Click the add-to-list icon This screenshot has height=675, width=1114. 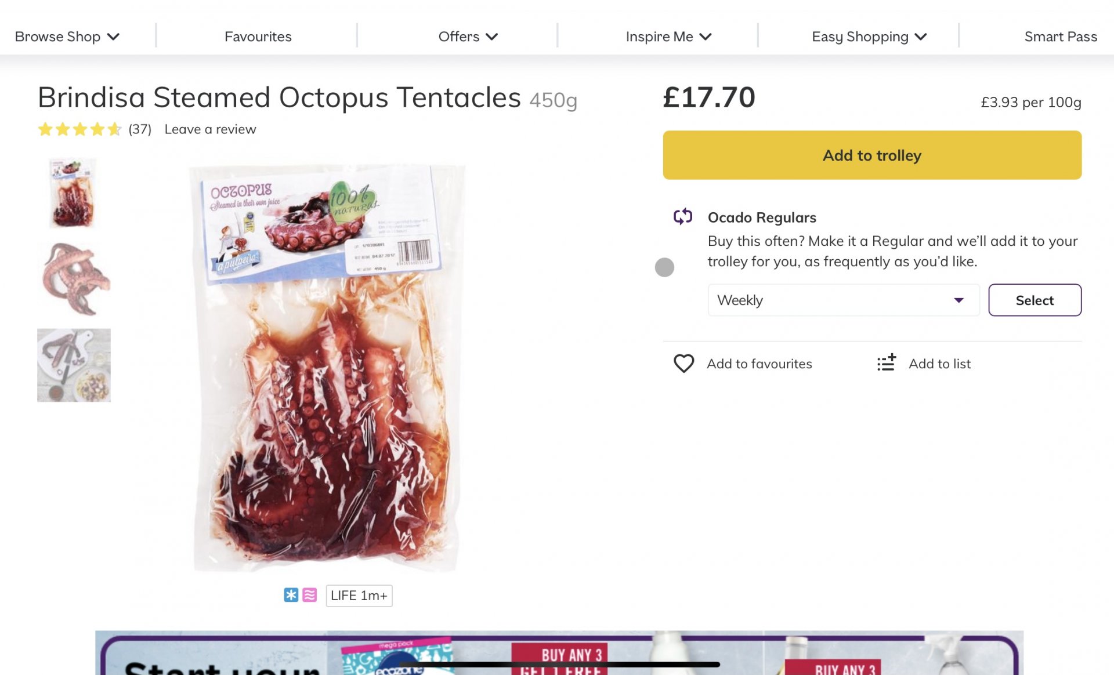tap(886, 363)
